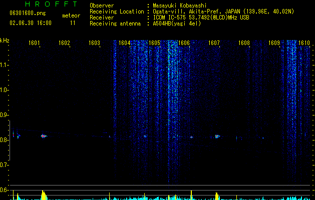
Task: Click the meteor echo at 1607
Action: (x=217, y=136)
